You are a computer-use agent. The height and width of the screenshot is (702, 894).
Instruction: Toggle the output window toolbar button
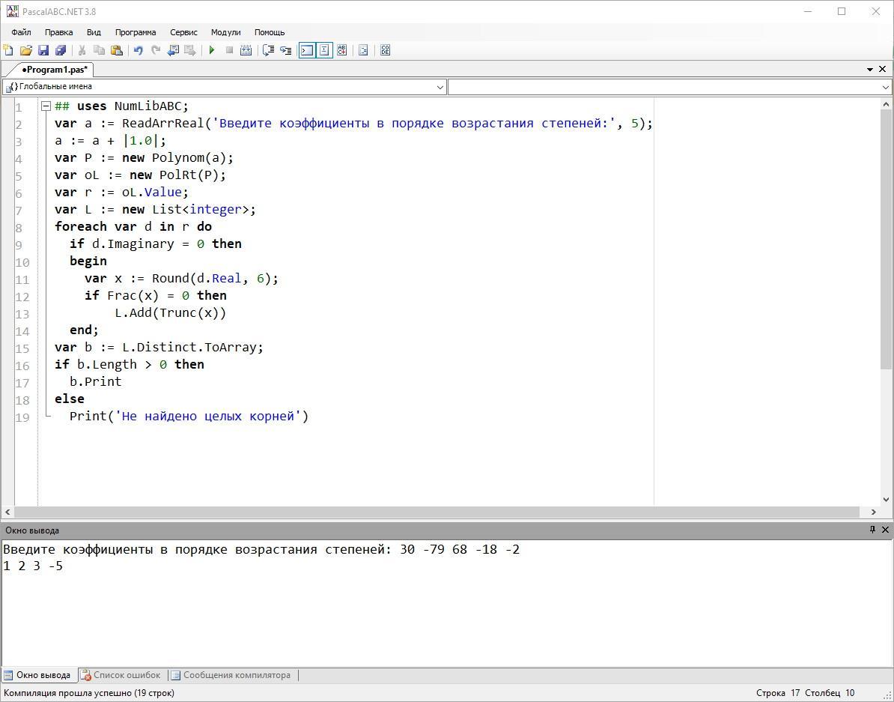[x=306, y=50]
